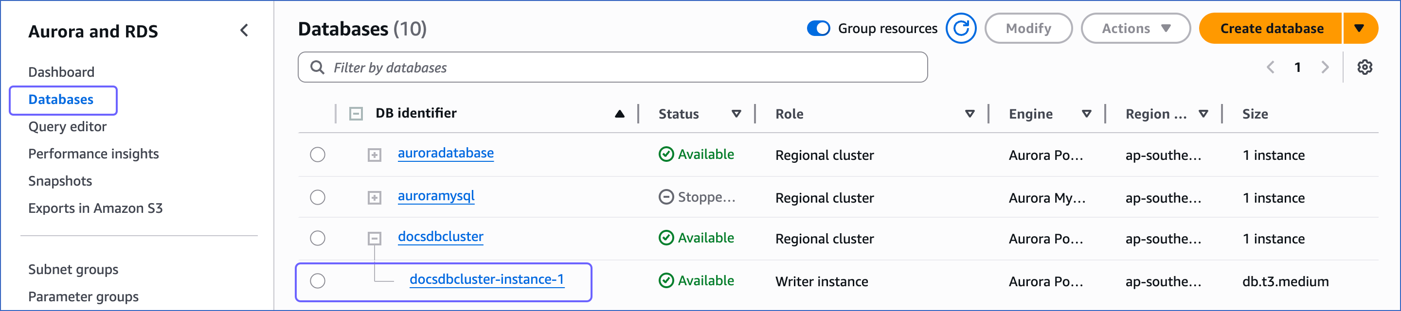Open Engine column filter arrow
1401x311 pixels.
1087,114
